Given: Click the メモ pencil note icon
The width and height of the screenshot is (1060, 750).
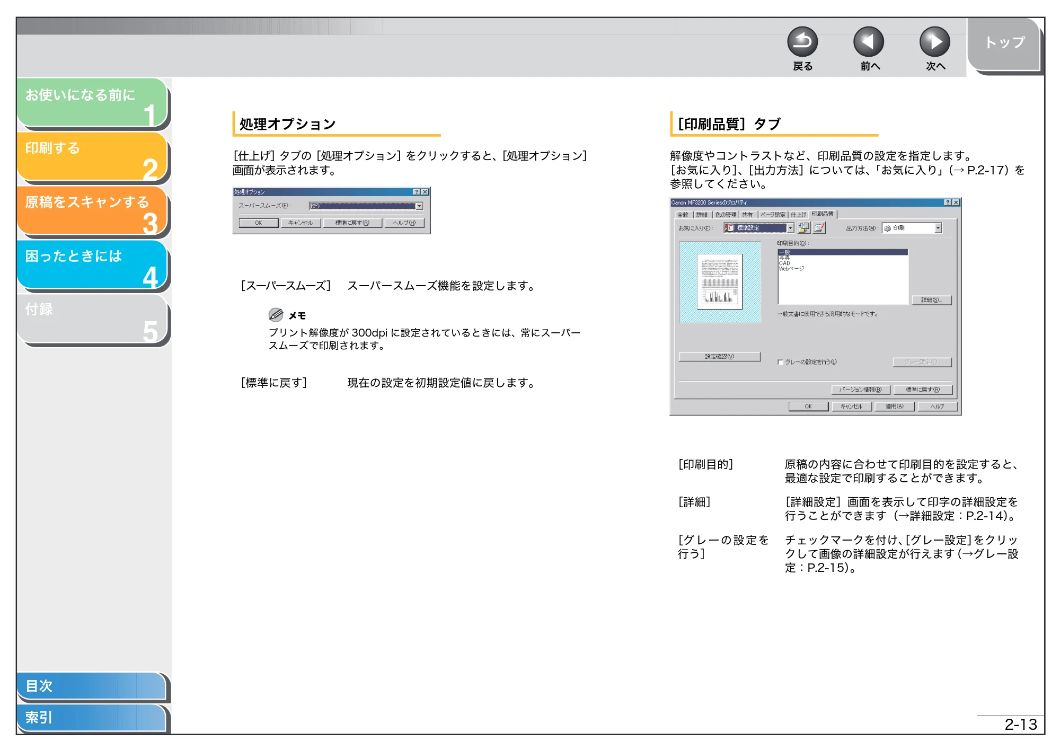Looking at the screenshot, I should pos(276,315).
